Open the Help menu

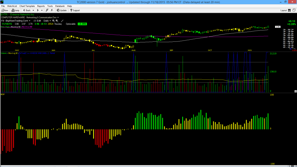click(70, 6)
